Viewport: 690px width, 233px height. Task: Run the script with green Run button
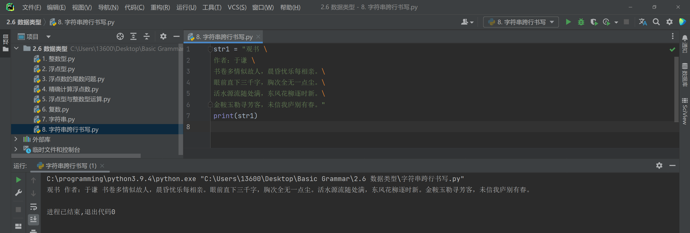coord(568,22)
